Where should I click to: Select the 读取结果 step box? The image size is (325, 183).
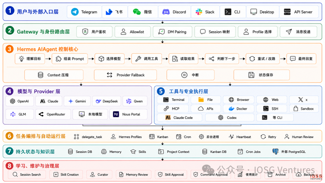(184, 59)
